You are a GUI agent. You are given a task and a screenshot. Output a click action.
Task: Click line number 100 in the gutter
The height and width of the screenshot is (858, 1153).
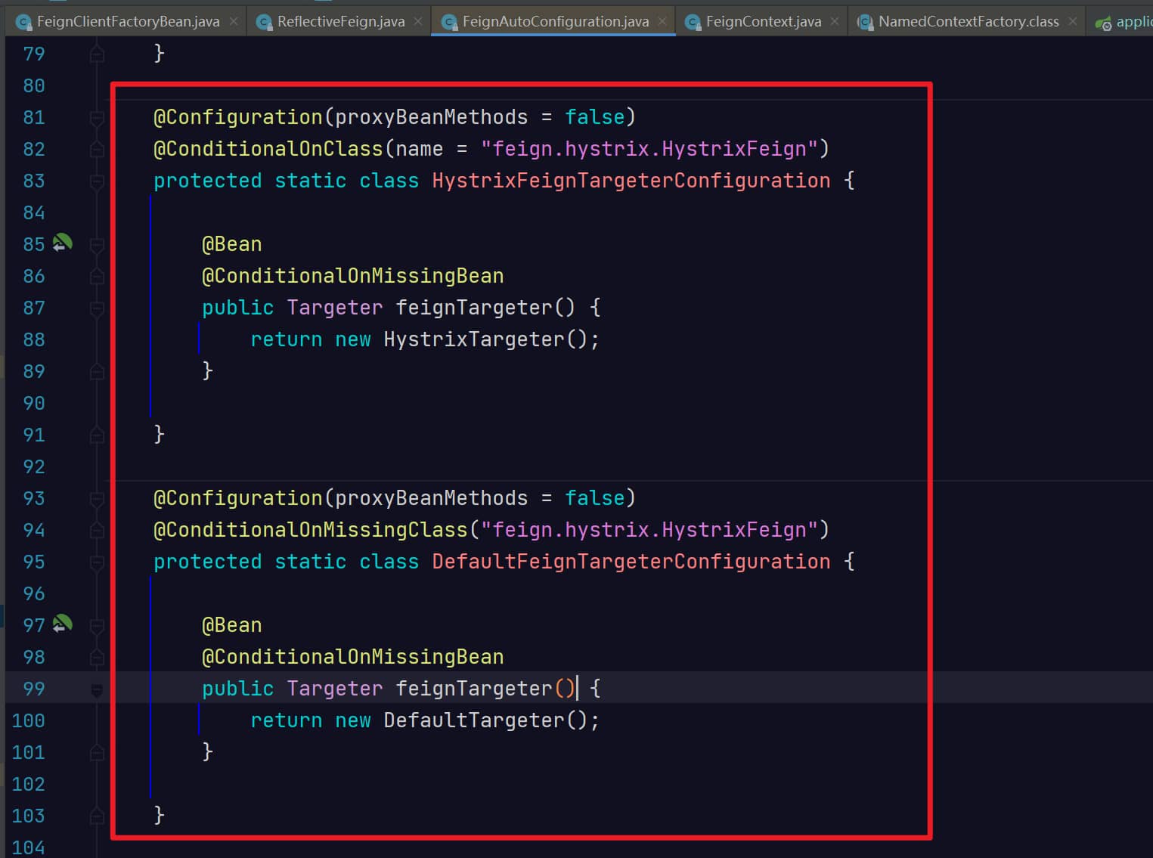(x=28, y=720)
